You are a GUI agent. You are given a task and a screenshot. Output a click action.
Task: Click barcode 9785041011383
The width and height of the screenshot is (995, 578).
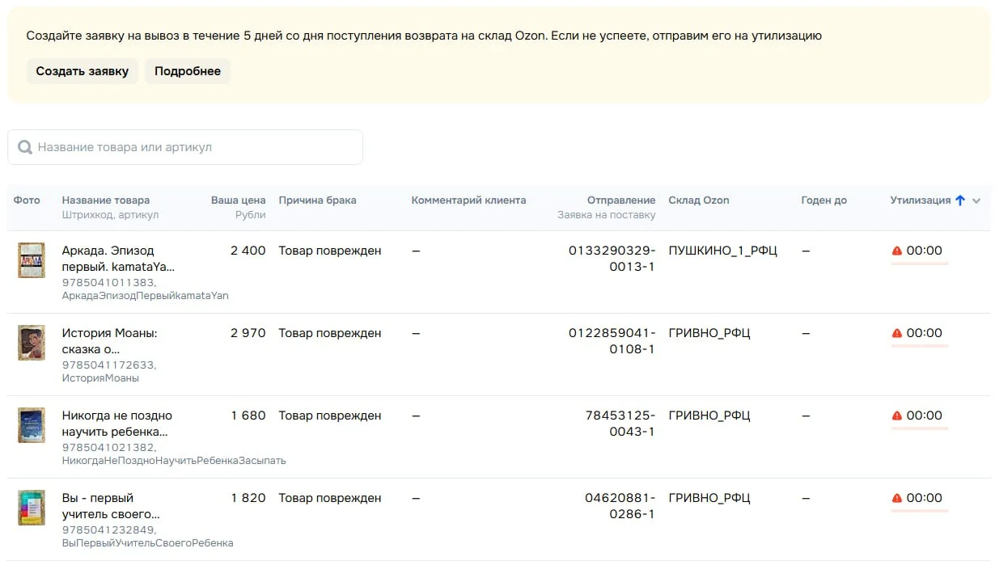[109, 282]
